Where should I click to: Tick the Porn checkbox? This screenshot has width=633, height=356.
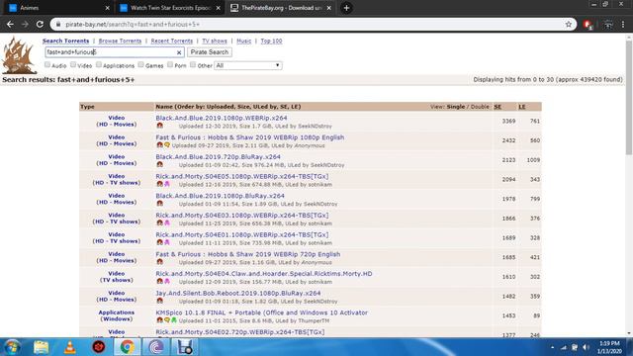point(170,64)
